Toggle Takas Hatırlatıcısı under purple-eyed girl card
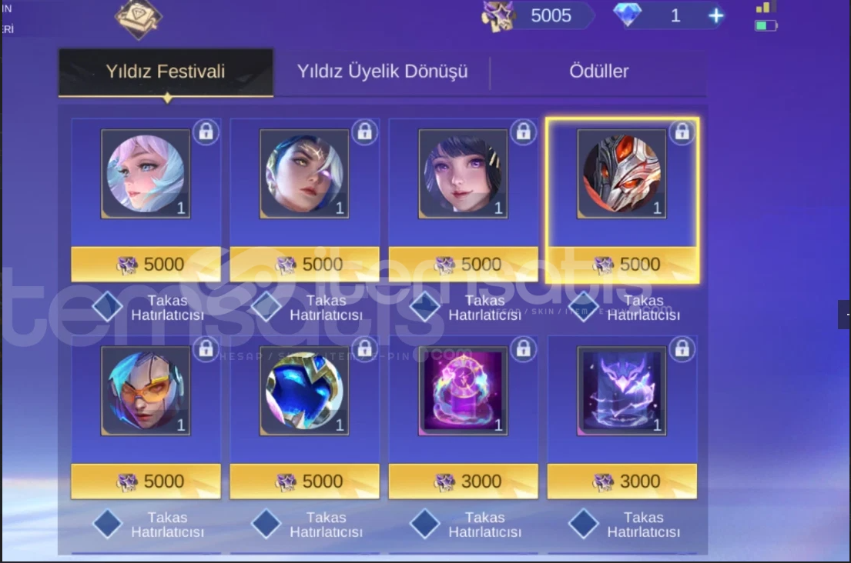Screen dimensions: 851x563 coord(425,307)
